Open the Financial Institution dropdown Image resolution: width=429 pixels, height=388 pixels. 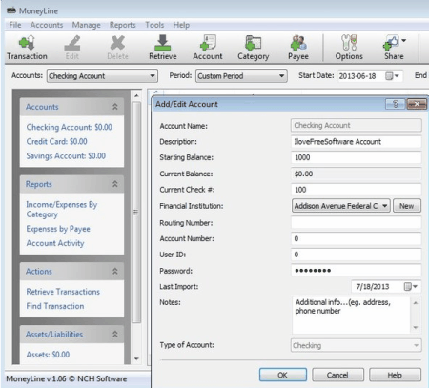341,206
